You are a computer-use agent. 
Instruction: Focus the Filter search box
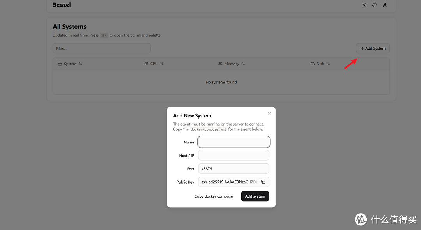[101, 48]
